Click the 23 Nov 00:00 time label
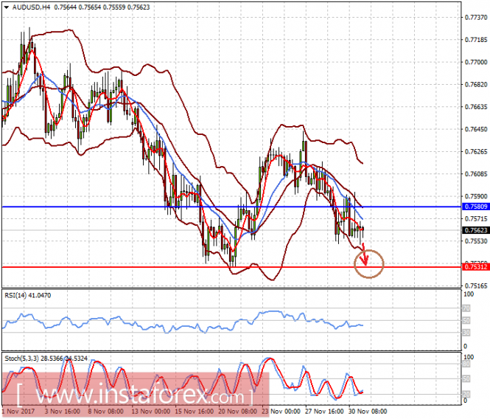The height and width of the screenshot is (419, 490). [281, 412]
